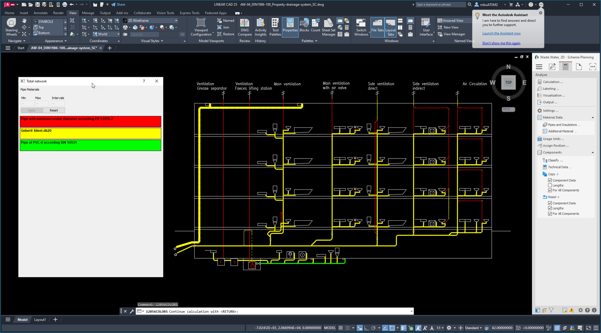Expand Visual Styles panel dropdown

tap(152, 41)
